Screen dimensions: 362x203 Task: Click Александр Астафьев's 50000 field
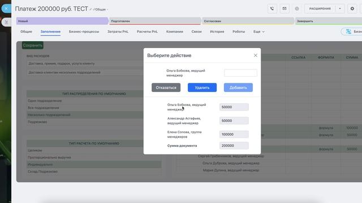click(x=234, y=121)
